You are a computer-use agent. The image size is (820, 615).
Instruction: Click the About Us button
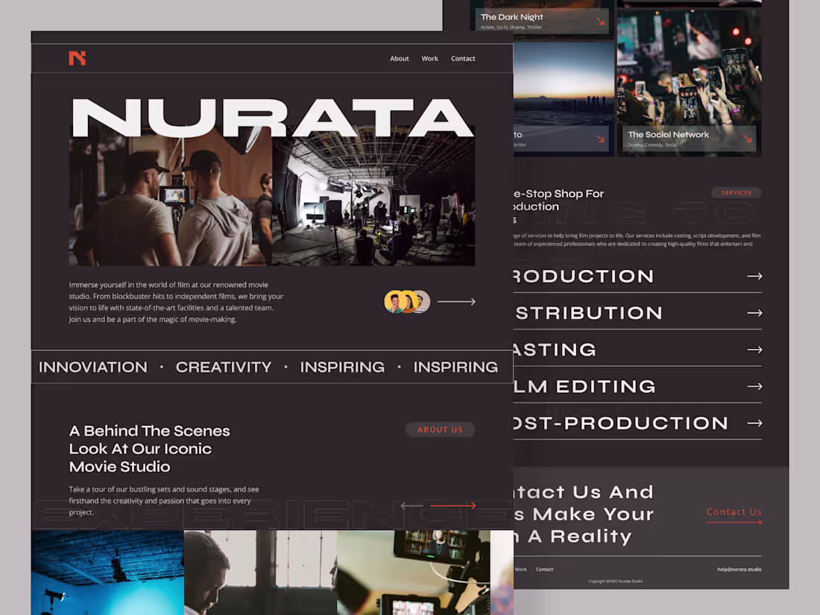440,429
